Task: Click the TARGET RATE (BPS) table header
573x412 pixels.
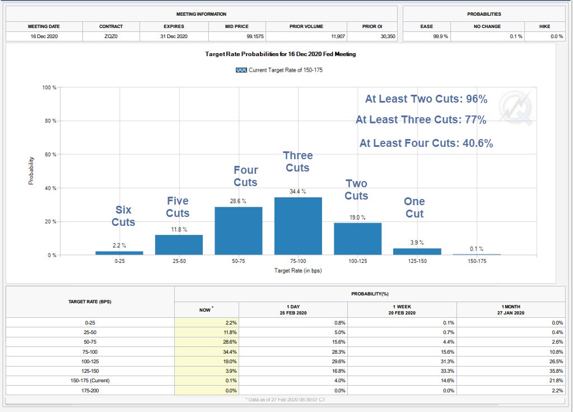Action: point(90,302)
